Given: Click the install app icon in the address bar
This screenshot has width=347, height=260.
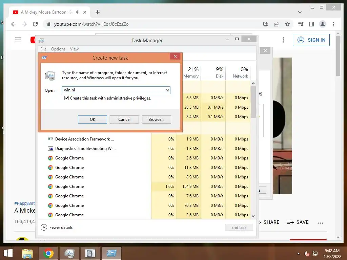Looking at the screenshot, I should pos(266,24).
